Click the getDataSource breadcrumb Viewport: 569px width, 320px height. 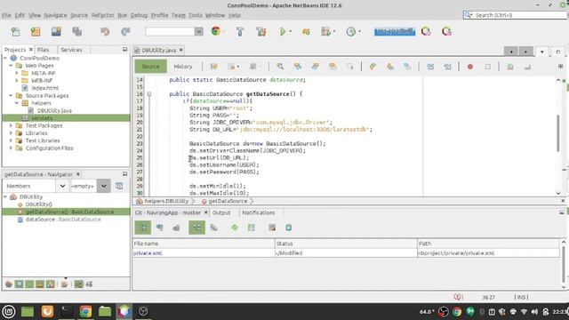click(228, 201)
